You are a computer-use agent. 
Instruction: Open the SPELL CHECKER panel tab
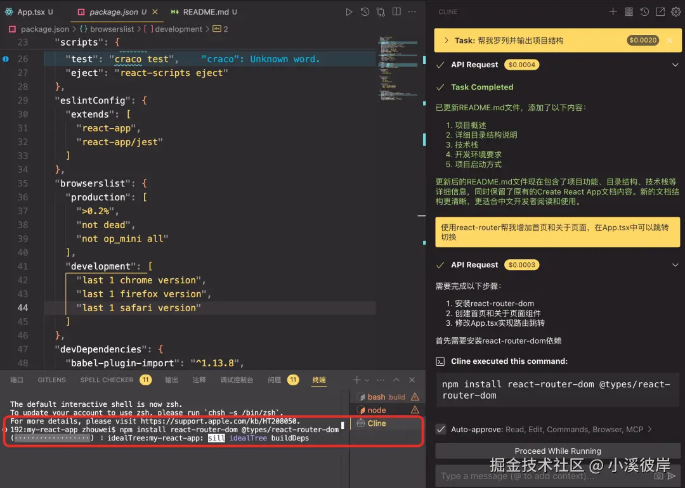(107, 380)
